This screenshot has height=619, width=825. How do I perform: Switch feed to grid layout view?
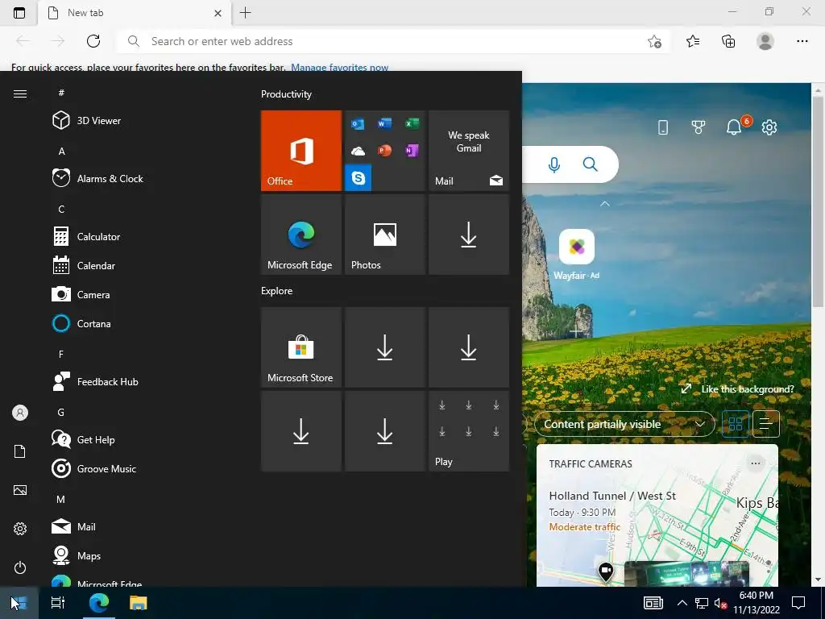coord(736,424)
